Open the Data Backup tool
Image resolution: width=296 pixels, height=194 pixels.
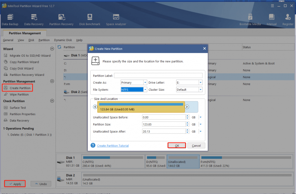point(10,20)
